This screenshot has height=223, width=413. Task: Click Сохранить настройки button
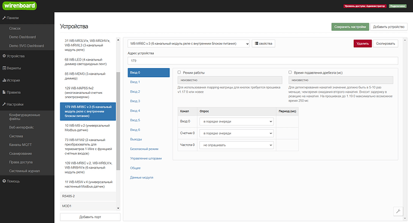point(350,27)
